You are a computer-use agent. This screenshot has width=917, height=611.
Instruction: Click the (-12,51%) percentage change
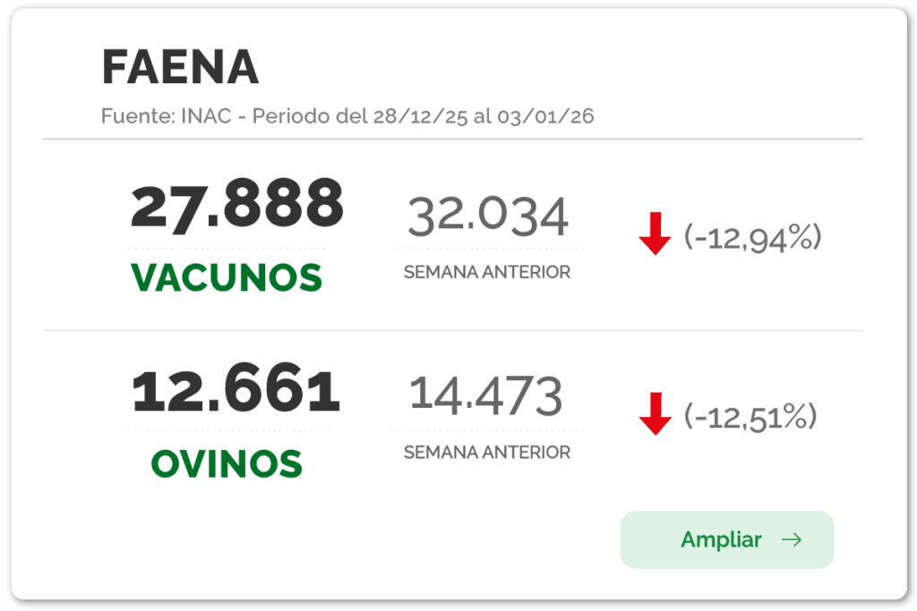coord(750,416)
